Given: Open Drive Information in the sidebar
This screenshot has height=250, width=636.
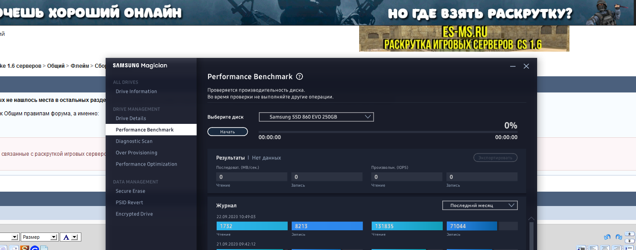Looking at the screenshot, I should tap(136, 92).
